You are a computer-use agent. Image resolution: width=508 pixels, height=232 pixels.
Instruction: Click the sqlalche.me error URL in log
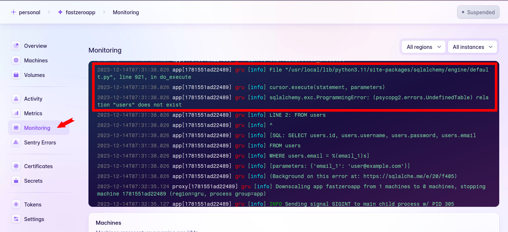[x=409, y=176]
